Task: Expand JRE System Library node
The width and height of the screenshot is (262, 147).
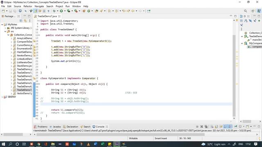Action: (x=5, y=28)
